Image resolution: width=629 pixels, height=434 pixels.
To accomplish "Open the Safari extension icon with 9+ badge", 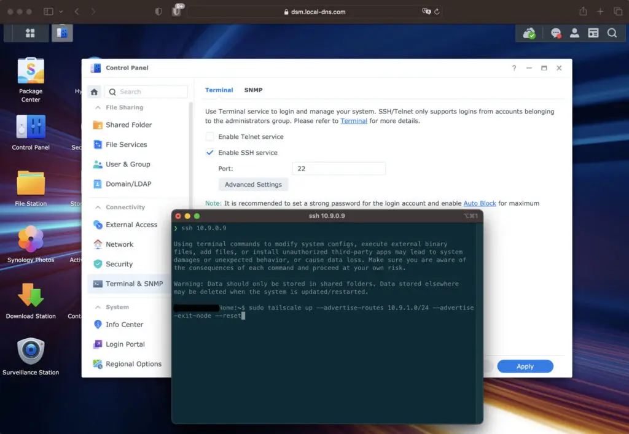I will coord(176,11).
